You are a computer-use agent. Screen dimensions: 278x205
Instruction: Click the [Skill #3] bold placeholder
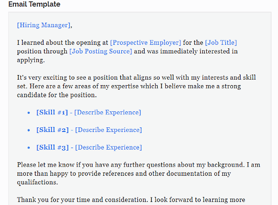(x=53, y=148)
